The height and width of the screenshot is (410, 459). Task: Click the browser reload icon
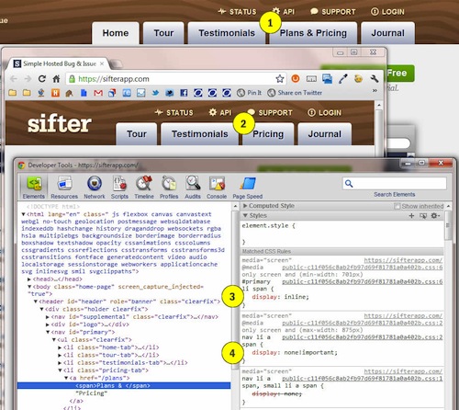pyautogui.click(x=42, y=79)
